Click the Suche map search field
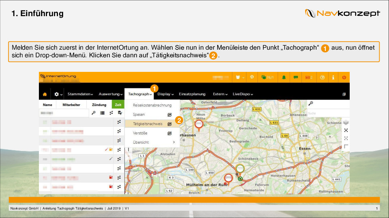This screenshot has width=389, height=218. [x=329, y=113]
